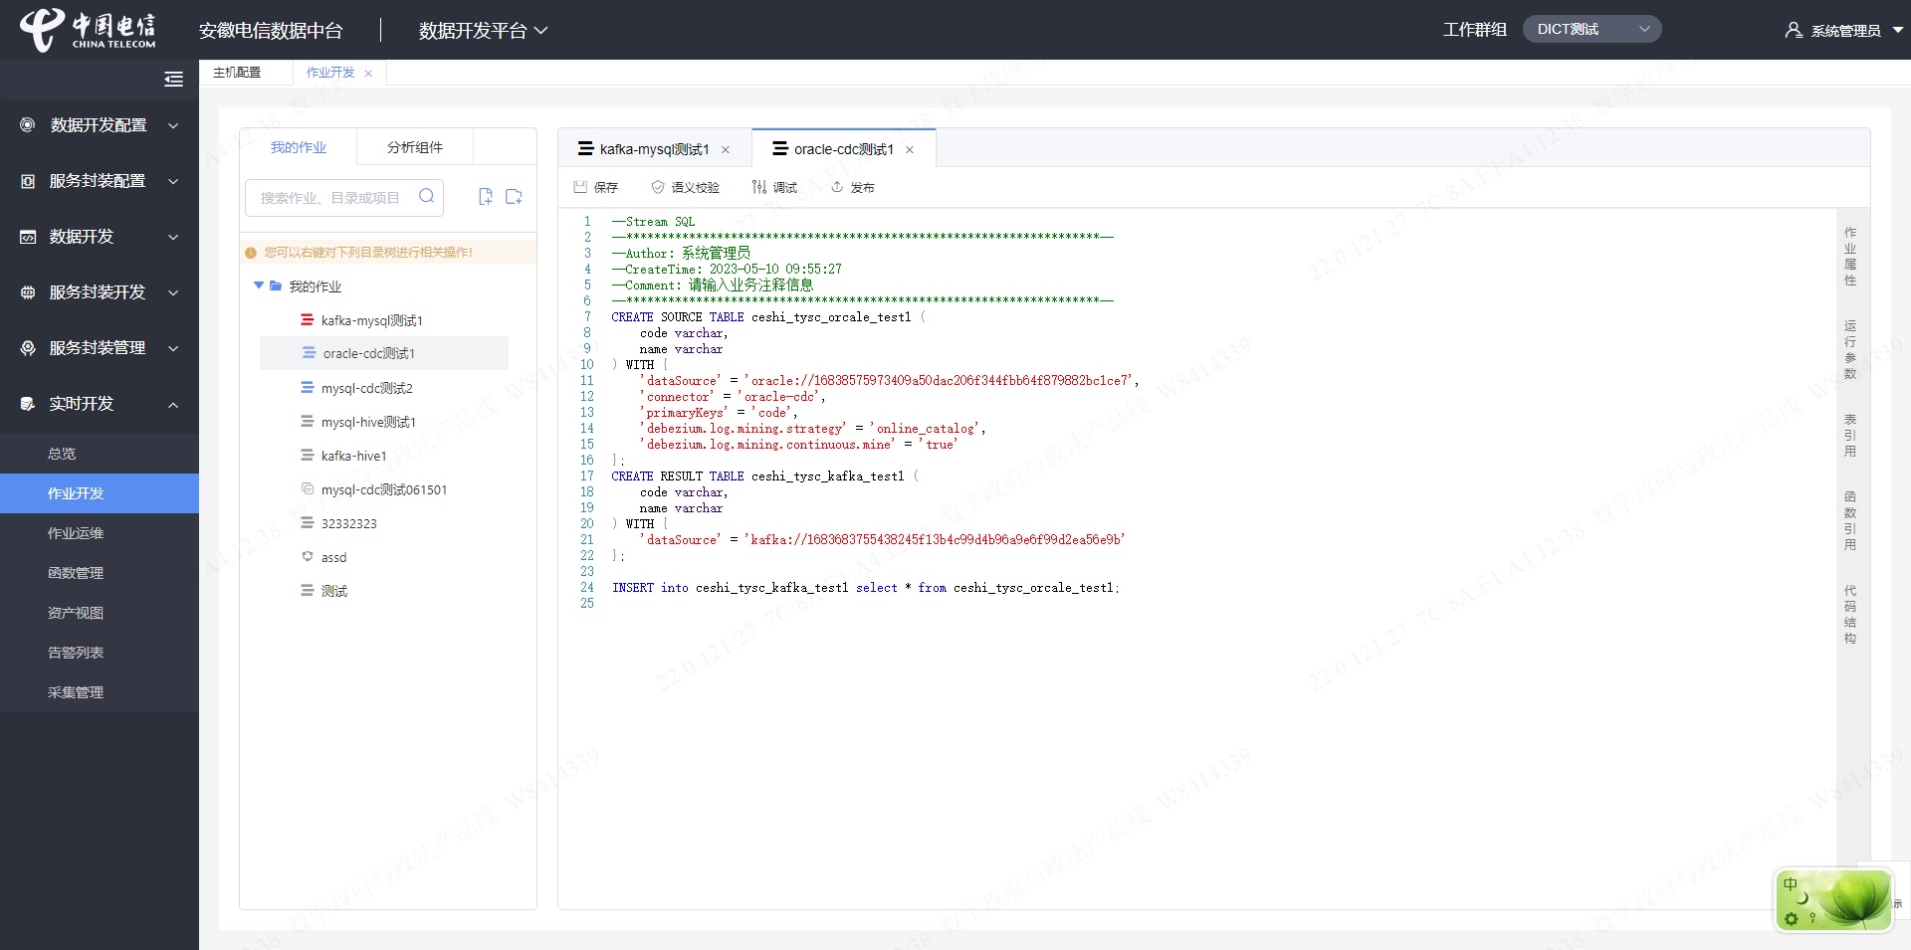
Task: Switch to the 我的作业 panel tab
Action: 299,147
